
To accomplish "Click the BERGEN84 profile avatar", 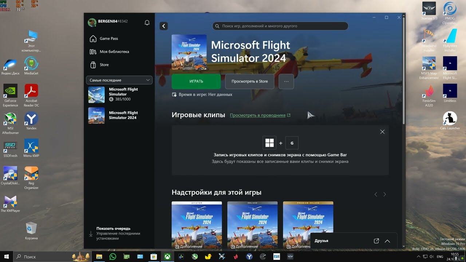I will 92,23.
